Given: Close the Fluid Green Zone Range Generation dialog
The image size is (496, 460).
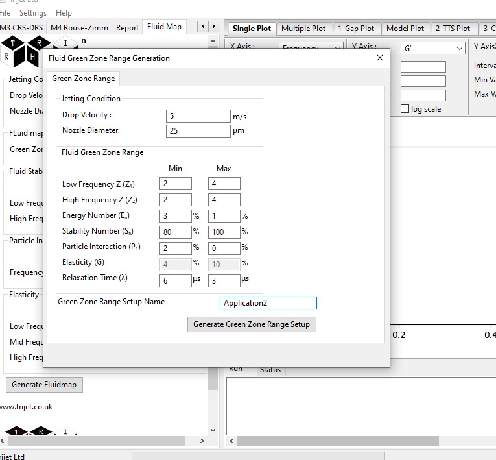Looking at the screenshot, I should tap(380, 58).
